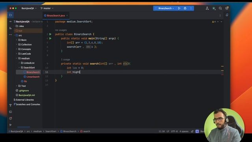Open the Structure tool window icon

coord(11,28)
